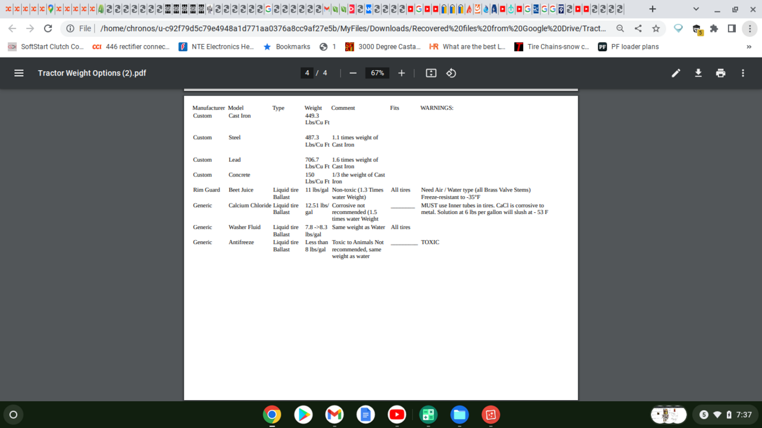Expand hidden bookmarks with the chevron
The image size is (762, 428).
(748, 47)
